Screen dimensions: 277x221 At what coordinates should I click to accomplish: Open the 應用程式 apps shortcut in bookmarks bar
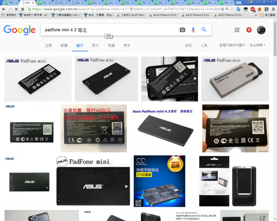click(9, 15)
